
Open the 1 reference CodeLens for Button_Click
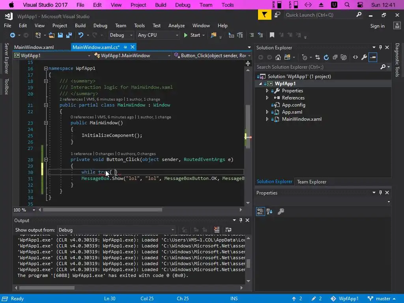(x=81, y=154)
